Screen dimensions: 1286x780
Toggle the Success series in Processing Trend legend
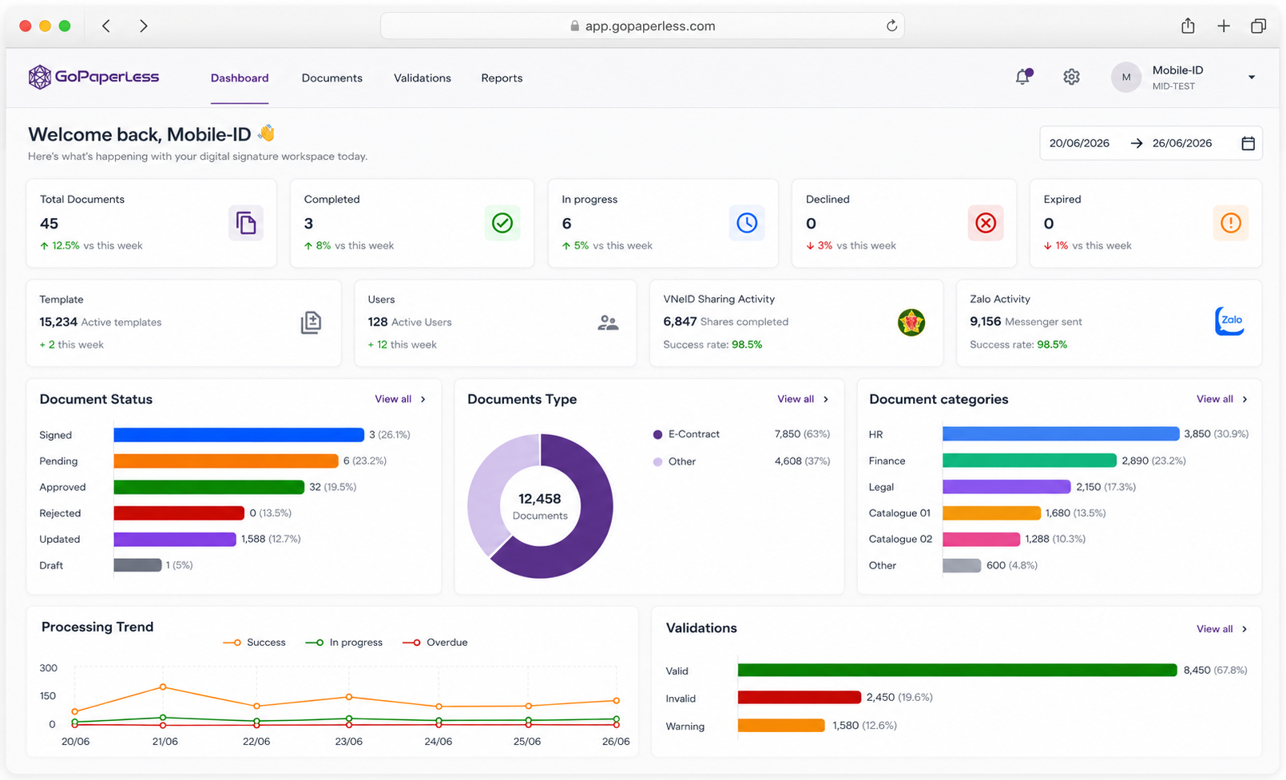coord(255,643)
